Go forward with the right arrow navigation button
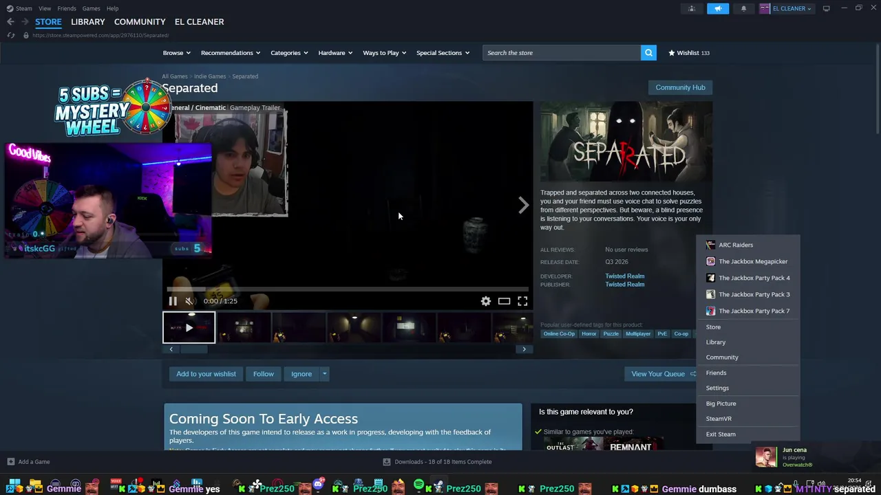 coord(25,22)
